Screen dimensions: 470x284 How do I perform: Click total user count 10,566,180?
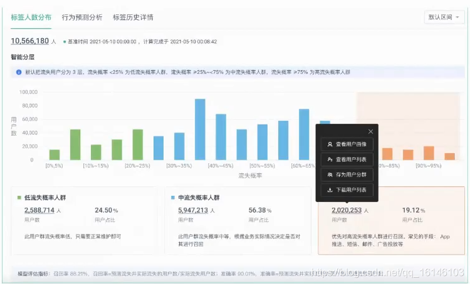[29, 41]
